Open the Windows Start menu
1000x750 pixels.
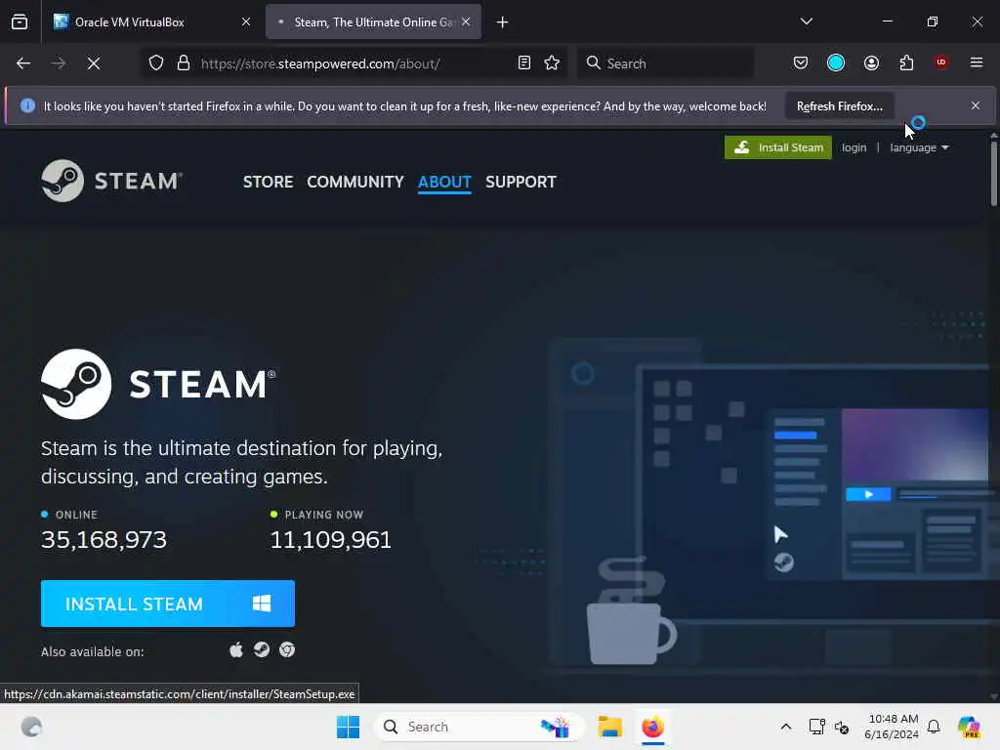click(x=349, y=727)
